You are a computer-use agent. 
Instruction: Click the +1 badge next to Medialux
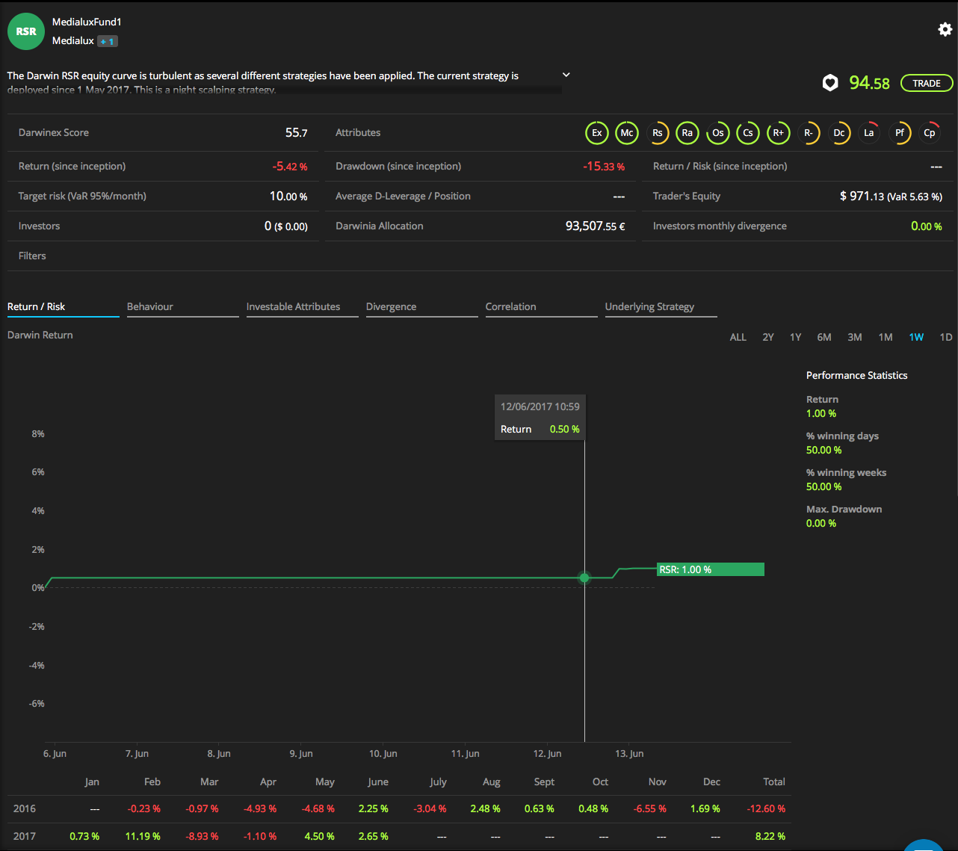click(108, 41)
